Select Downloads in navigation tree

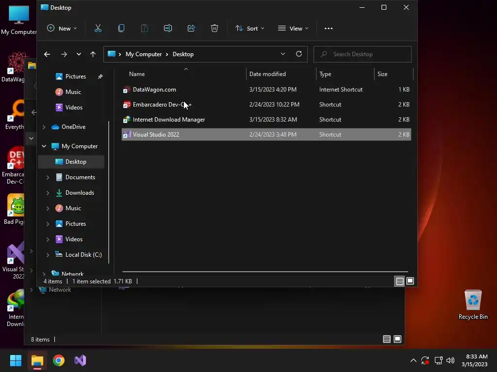coord(80,193)
